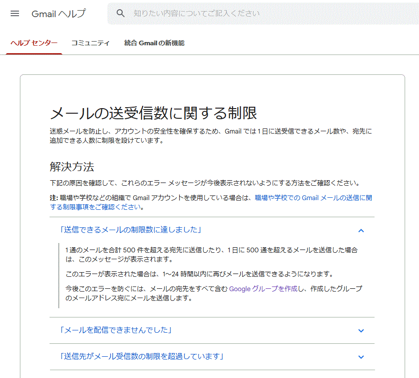Click the 解決方法 section heading
Viewport: 419px width, 378px height.
[72, 167]
